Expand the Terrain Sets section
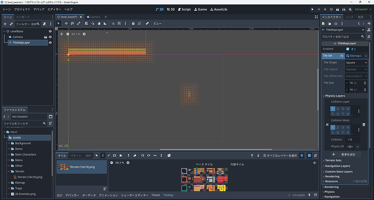Image resolution: width=374 pixels, height=200 pixels. 333,161
